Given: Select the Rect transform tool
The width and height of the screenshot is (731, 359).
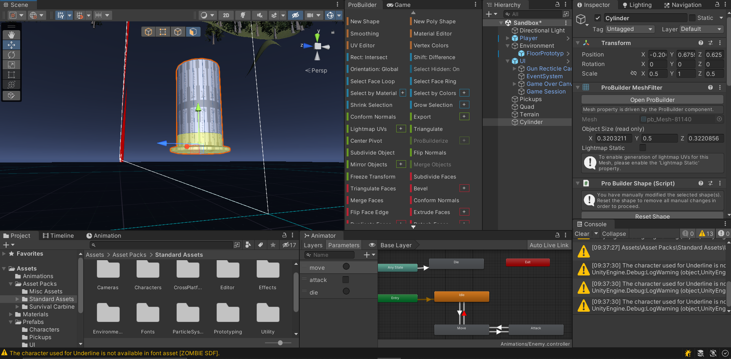Looking at the screenshot, I should click(x=11, y=75).
